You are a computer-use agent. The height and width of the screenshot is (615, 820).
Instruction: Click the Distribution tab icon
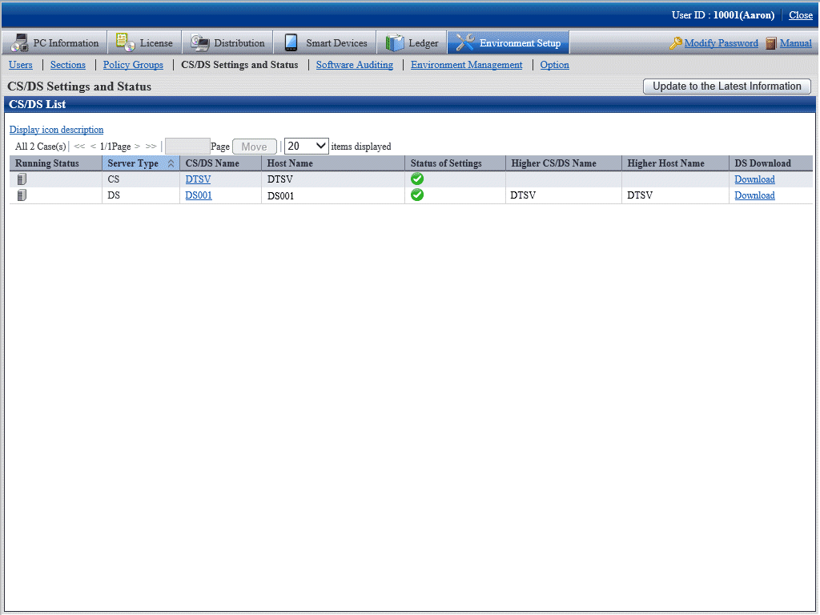[200, 42]
